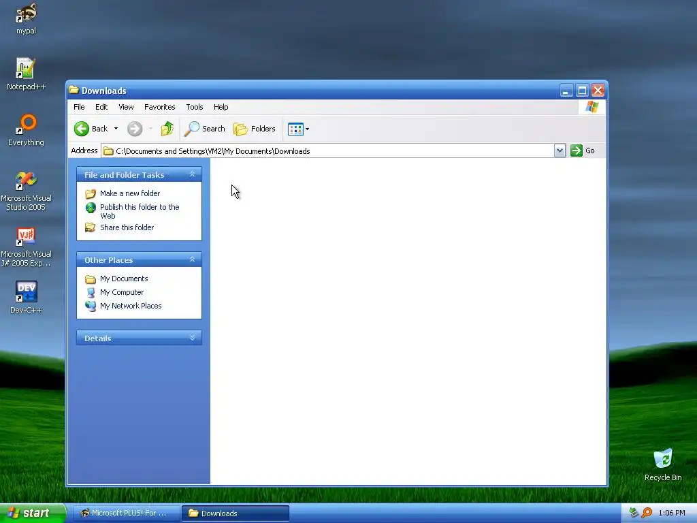This screenshot has height=523, width=697.
Task: Click the Everything magnifier tray icon
Action: click(647, 513)
